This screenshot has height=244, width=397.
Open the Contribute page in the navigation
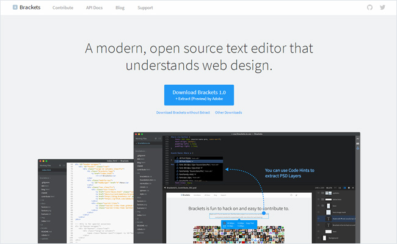coord(63,7)
